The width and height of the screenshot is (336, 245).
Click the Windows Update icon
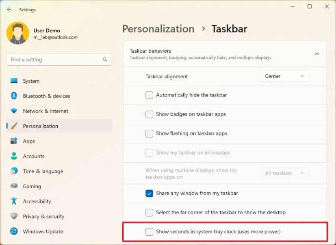[x=14, y=232]
